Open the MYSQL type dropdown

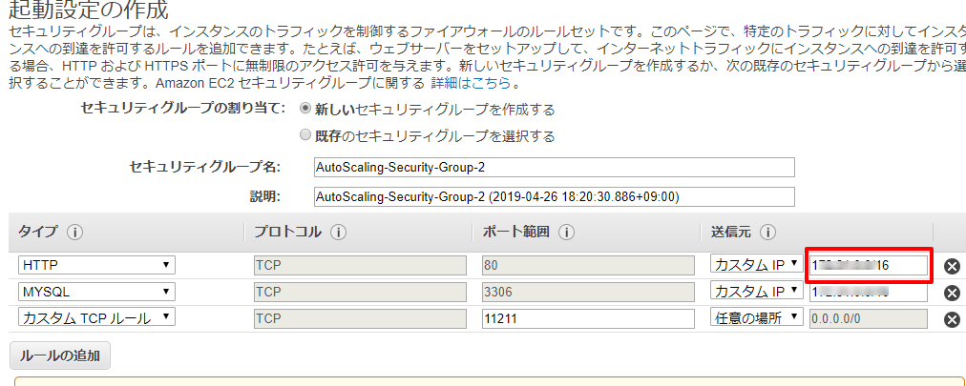[96, 292]
